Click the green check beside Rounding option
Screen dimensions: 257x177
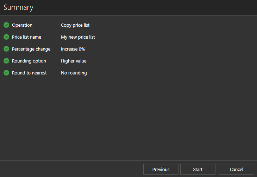pyautogui.click(x=6, y=61)
